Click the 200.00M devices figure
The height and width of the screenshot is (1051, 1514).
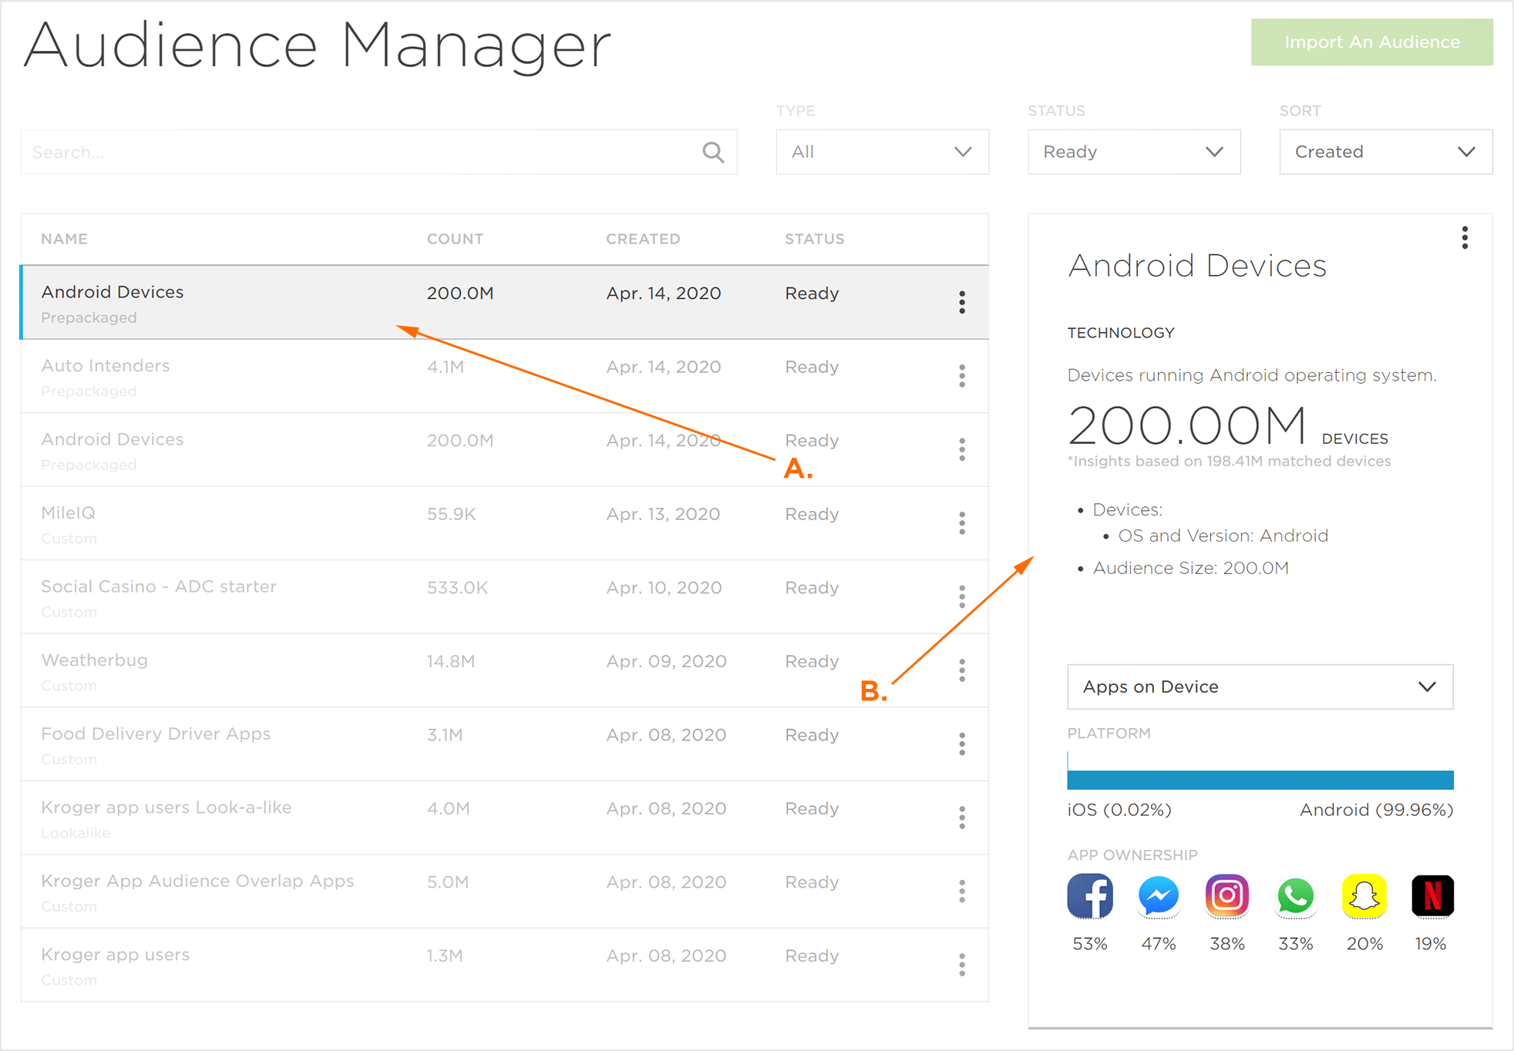(1187, 425)
